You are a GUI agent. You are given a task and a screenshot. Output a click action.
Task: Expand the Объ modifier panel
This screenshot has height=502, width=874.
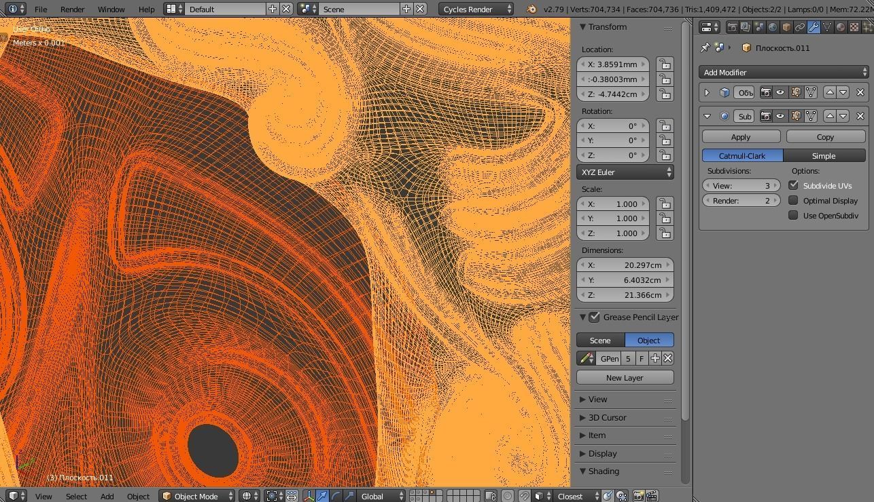(x=707, y=92)
